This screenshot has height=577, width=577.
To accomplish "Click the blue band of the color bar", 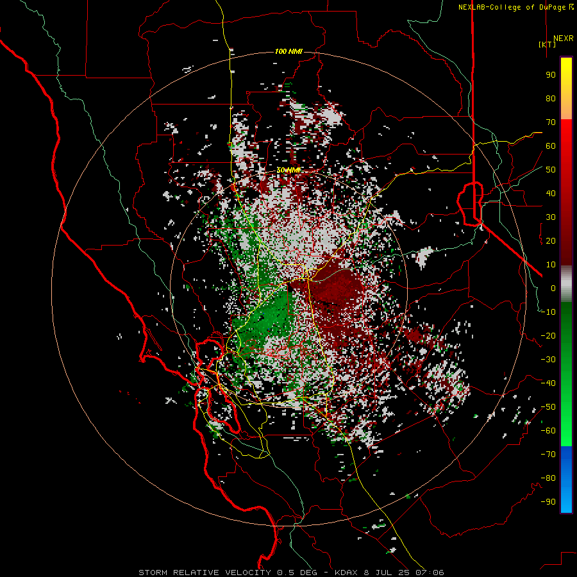I will (x=566, y=479).
